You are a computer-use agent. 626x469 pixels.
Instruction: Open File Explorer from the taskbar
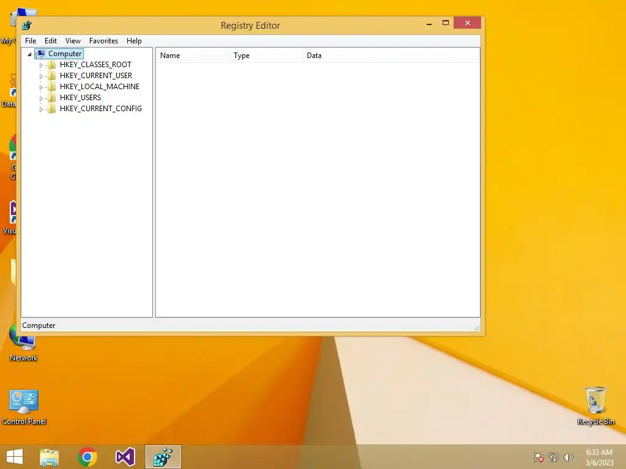tap(50, 457)
